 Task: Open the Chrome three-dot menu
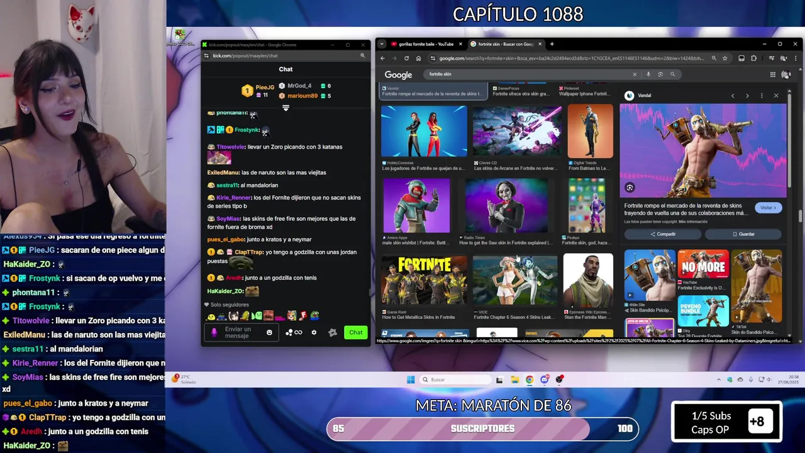click(x=795, y=59)
